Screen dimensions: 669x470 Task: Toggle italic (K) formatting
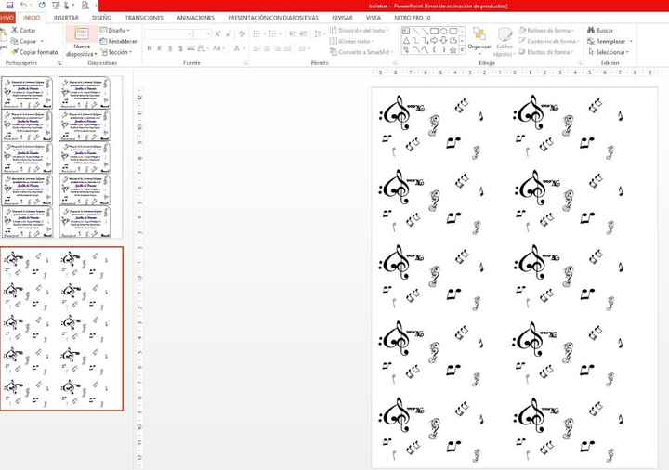(160, 48)
